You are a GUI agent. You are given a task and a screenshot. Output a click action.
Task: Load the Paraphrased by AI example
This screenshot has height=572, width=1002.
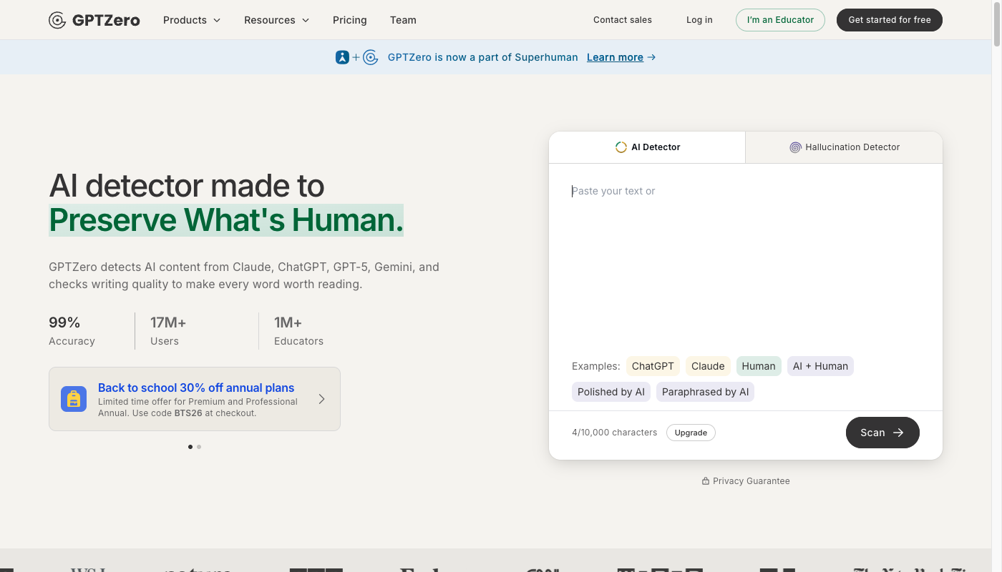tap(705, 392)
